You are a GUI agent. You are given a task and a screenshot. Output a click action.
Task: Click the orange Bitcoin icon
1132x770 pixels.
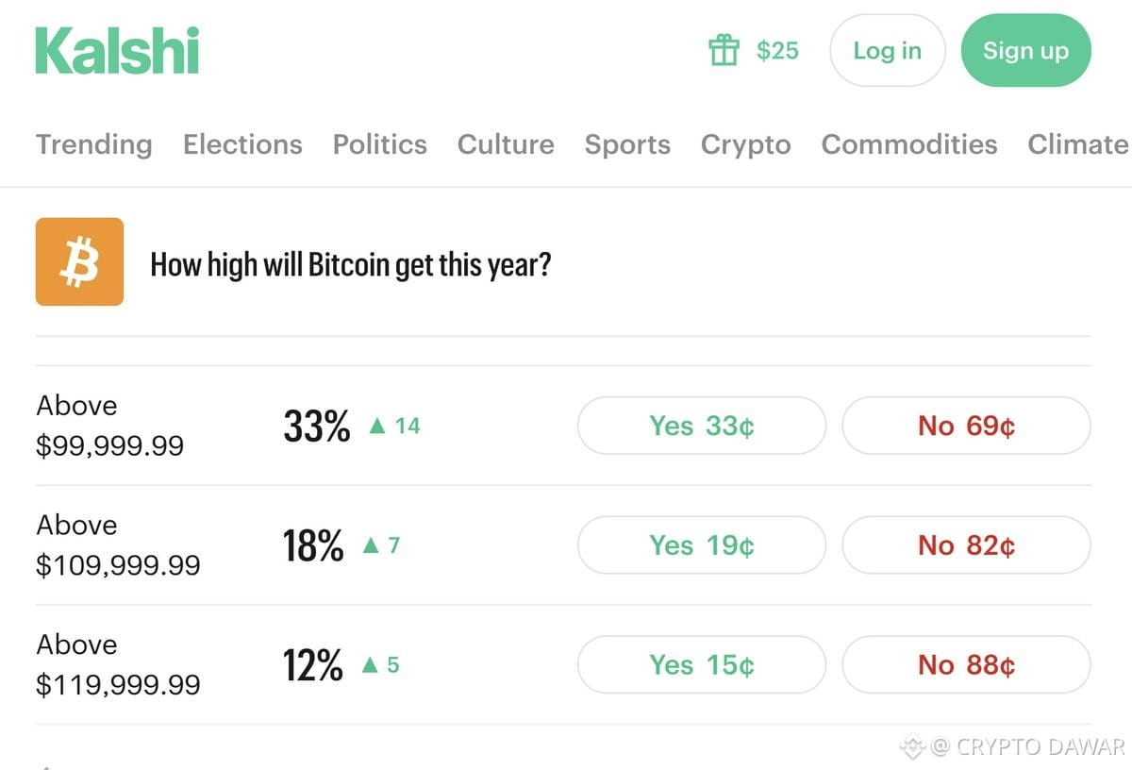click(79, 262)
